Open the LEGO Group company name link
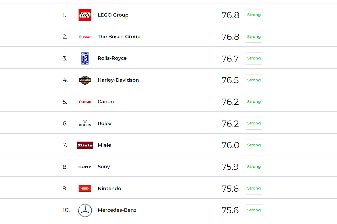The height and width of the screenshot is (224, 337). (x=113, y=15)
